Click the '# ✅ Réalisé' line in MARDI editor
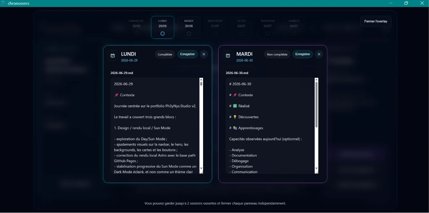The width and height of the screenshot is (429, 213). pos(239,106)
